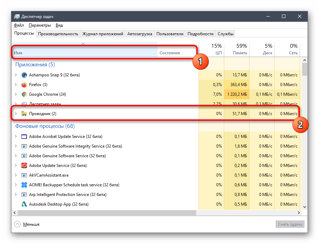Sort by the Память column header
The height and width of the screenshot is (244, 319).
[237, 49]
